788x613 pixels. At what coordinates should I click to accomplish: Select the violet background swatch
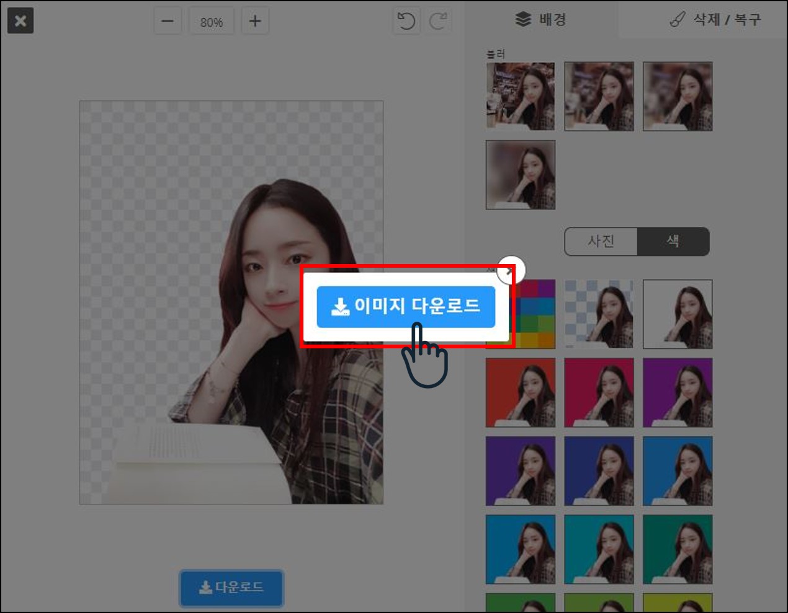point(521,471)
